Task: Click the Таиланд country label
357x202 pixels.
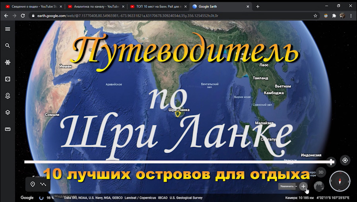Action: click(x=260, y=78)
